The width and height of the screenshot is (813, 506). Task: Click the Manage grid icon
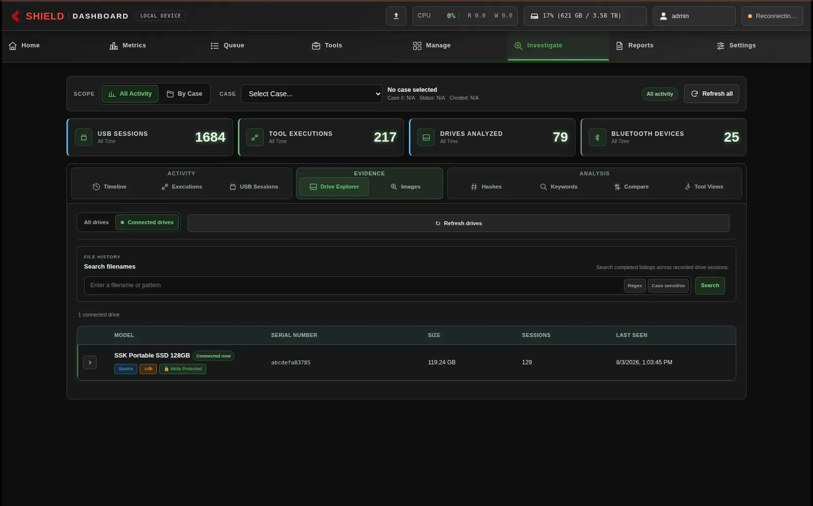click(417, 45)
